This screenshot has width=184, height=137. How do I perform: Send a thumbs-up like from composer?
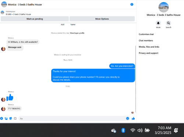pyautogui.click(x=133, y=118)
